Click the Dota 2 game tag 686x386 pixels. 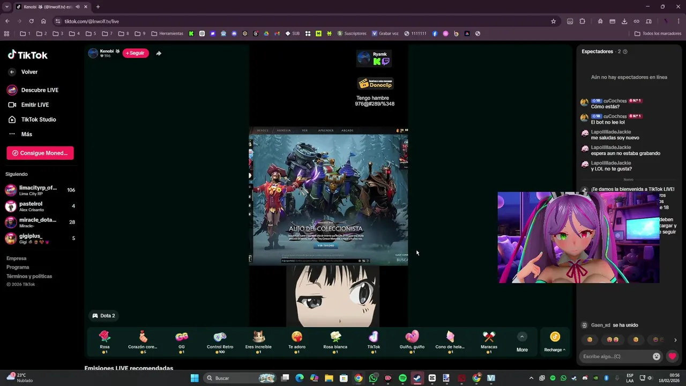click(x=103, y=316)
